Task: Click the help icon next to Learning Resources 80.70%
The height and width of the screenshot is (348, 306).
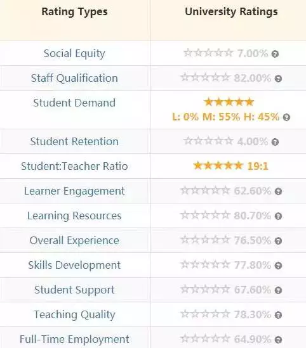Action: click(x=278, y=216)
